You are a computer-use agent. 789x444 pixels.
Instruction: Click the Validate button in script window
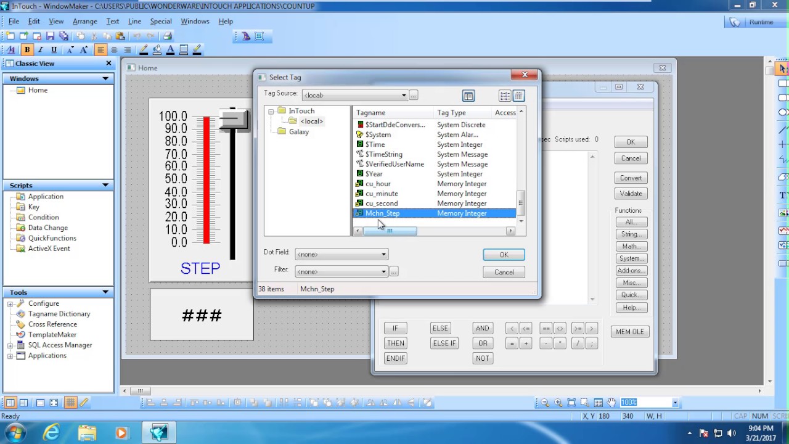point(631,194)
